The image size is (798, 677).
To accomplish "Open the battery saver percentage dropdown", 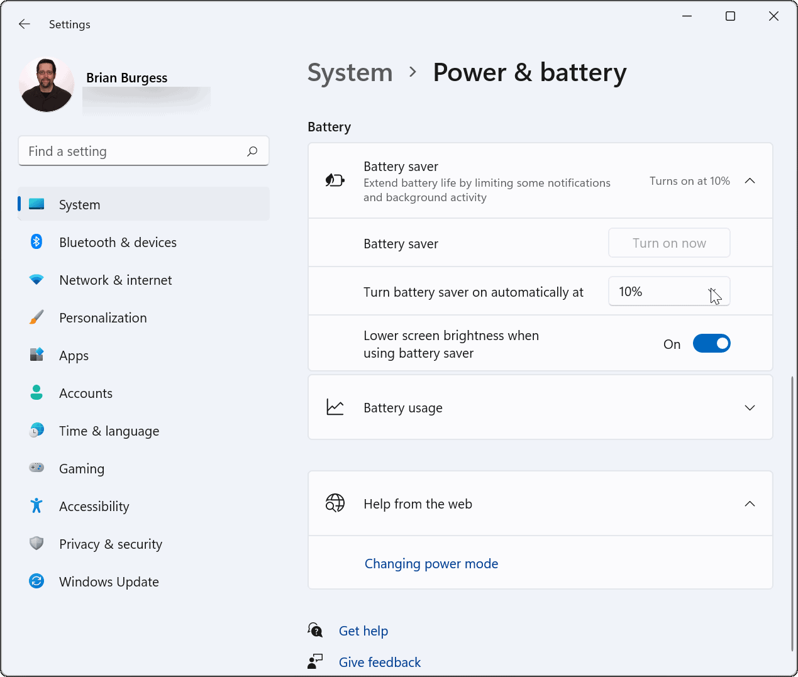I will 669,291.
